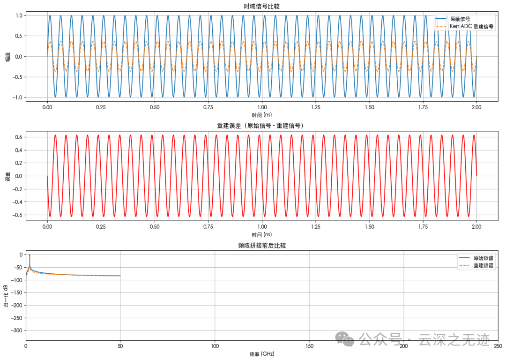Screen dimensions: 506x360
Task: Click x tick 1.50 on the error plot
Action: (370, 227)
